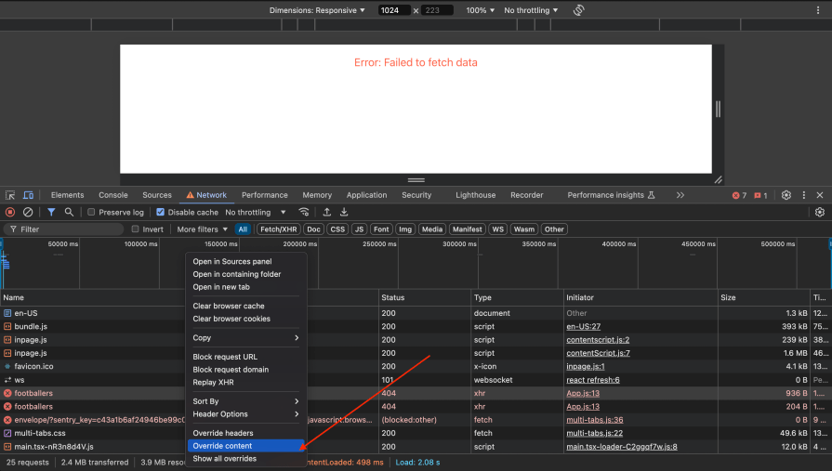The image size is (832, 471).
Task: Click the record network log button
Action: pos(10,212)
